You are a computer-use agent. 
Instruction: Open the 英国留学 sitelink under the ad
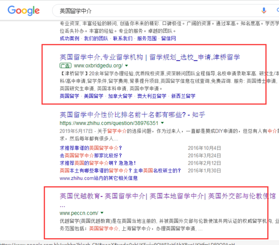[69, 96]
